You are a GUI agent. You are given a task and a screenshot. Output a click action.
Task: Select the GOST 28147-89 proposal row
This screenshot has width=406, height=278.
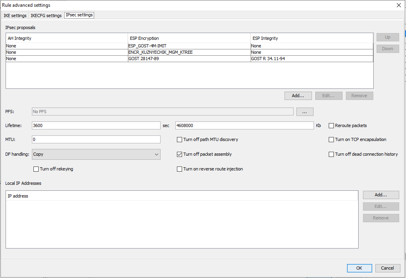pos(143,59)
